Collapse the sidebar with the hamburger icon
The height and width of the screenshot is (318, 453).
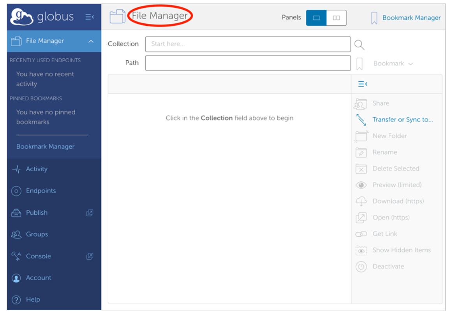point(90,17)
